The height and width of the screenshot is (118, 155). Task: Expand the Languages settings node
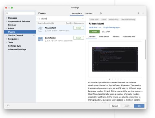[x=7, y=39]
